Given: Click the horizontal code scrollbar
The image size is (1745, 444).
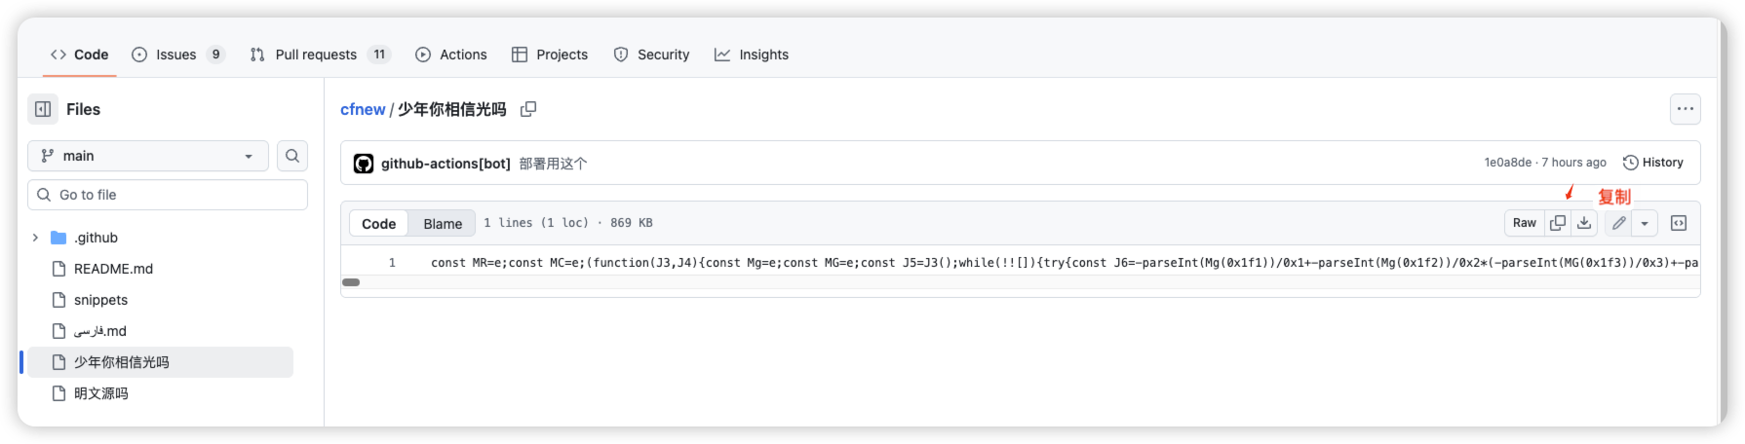Looking at the screenshot, I should pyautogui.click(x=351, y=282).
